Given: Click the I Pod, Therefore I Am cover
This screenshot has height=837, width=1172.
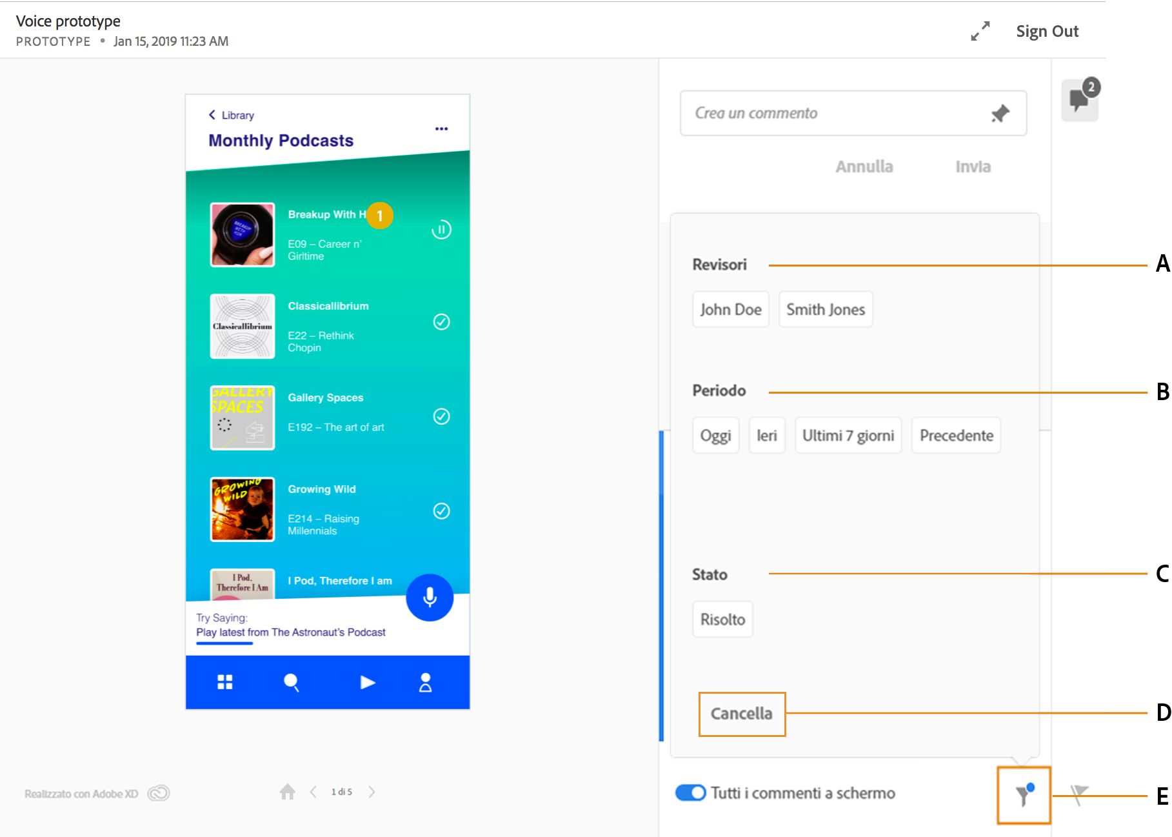Looking at the screenshot, I should point(243,584).
